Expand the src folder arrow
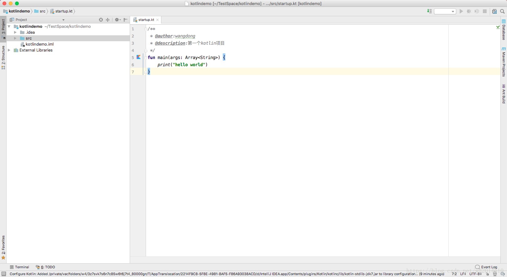The width and height of the screenshot is (507, 277). [15, 38]
